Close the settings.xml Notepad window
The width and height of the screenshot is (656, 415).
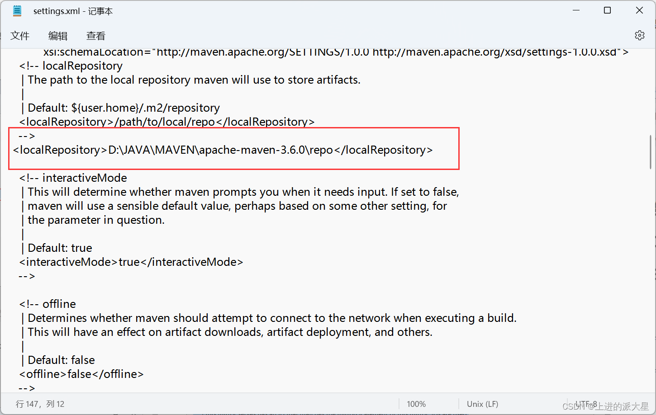(x=639, y=10)
